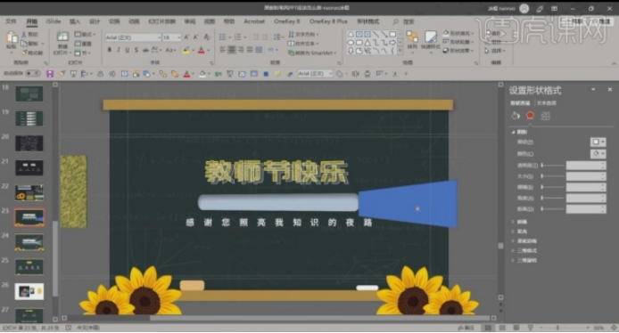
Task: Decrease font size with smaller A
Action: tap(196, 37)
